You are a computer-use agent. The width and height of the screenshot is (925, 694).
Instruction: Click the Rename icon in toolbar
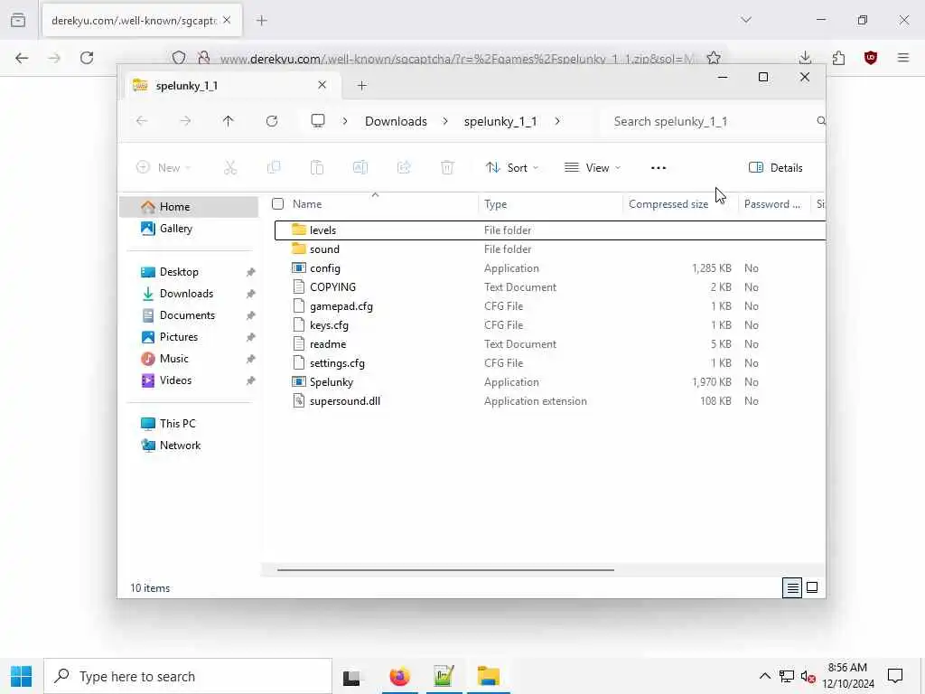click(x=360, y=167)
